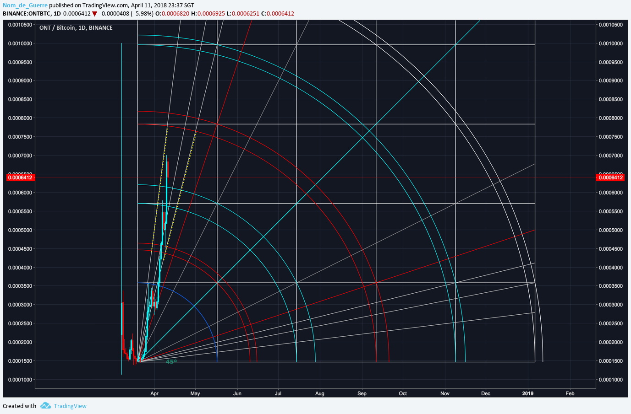Click the chart title 'ONT / Bitcoin, 1D, BINANCE'
The height and width of the screenshot is (414, 631).
pos(76,28)
